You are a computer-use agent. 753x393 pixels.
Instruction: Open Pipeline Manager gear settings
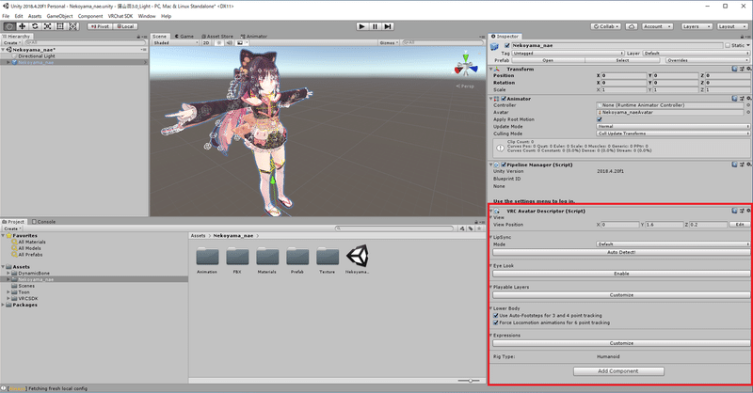tap(748, 165)
